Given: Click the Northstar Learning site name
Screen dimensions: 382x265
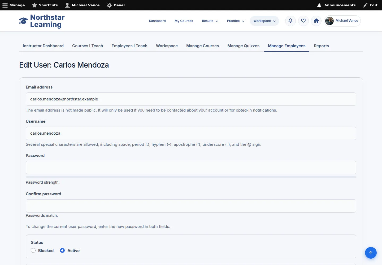Looking at the screenshot, I should pyautogui.click(x=47, y=21).
